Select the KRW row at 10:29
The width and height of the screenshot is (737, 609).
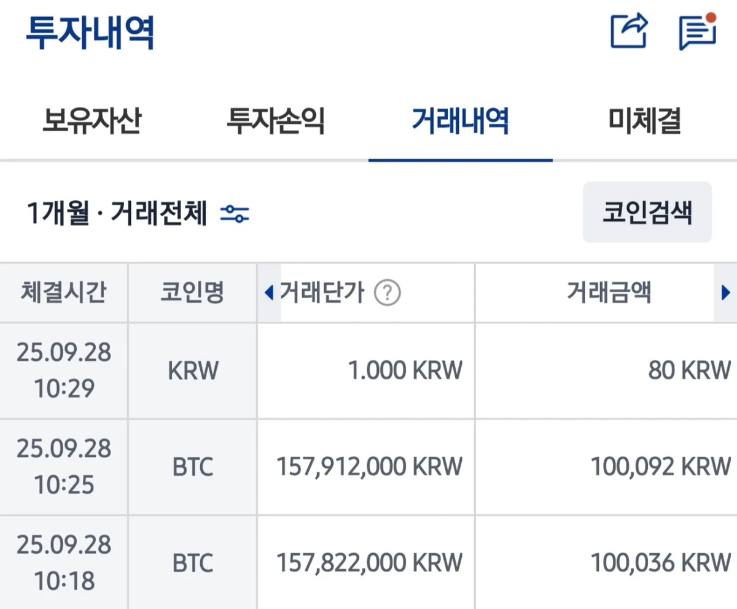tap(193, 371)
